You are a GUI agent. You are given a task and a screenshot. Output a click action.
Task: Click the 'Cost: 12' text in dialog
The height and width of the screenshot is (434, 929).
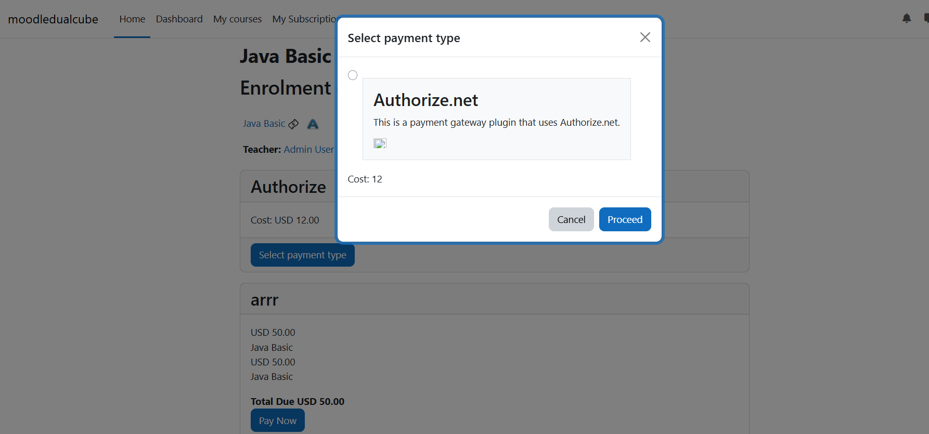point(365,179)
